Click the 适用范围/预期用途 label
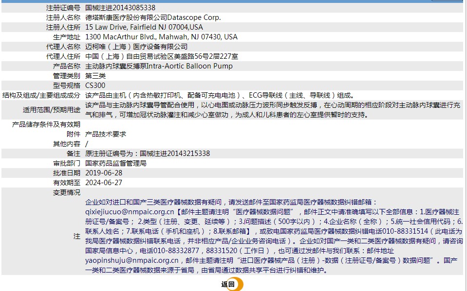This screenshot has width=467, height=291. [52, 110]
